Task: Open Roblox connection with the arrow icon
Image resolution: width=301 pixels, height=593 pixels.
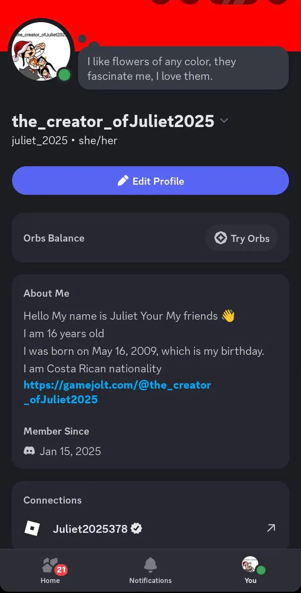Action: [271, 528]
